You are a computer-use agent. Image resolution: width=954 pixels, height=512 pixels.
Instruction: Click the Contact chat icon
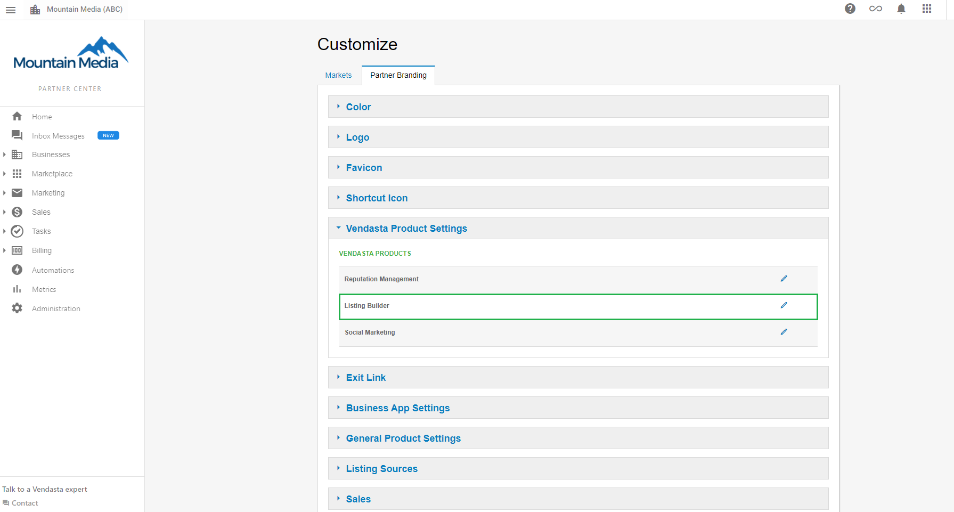coord(6,503)
